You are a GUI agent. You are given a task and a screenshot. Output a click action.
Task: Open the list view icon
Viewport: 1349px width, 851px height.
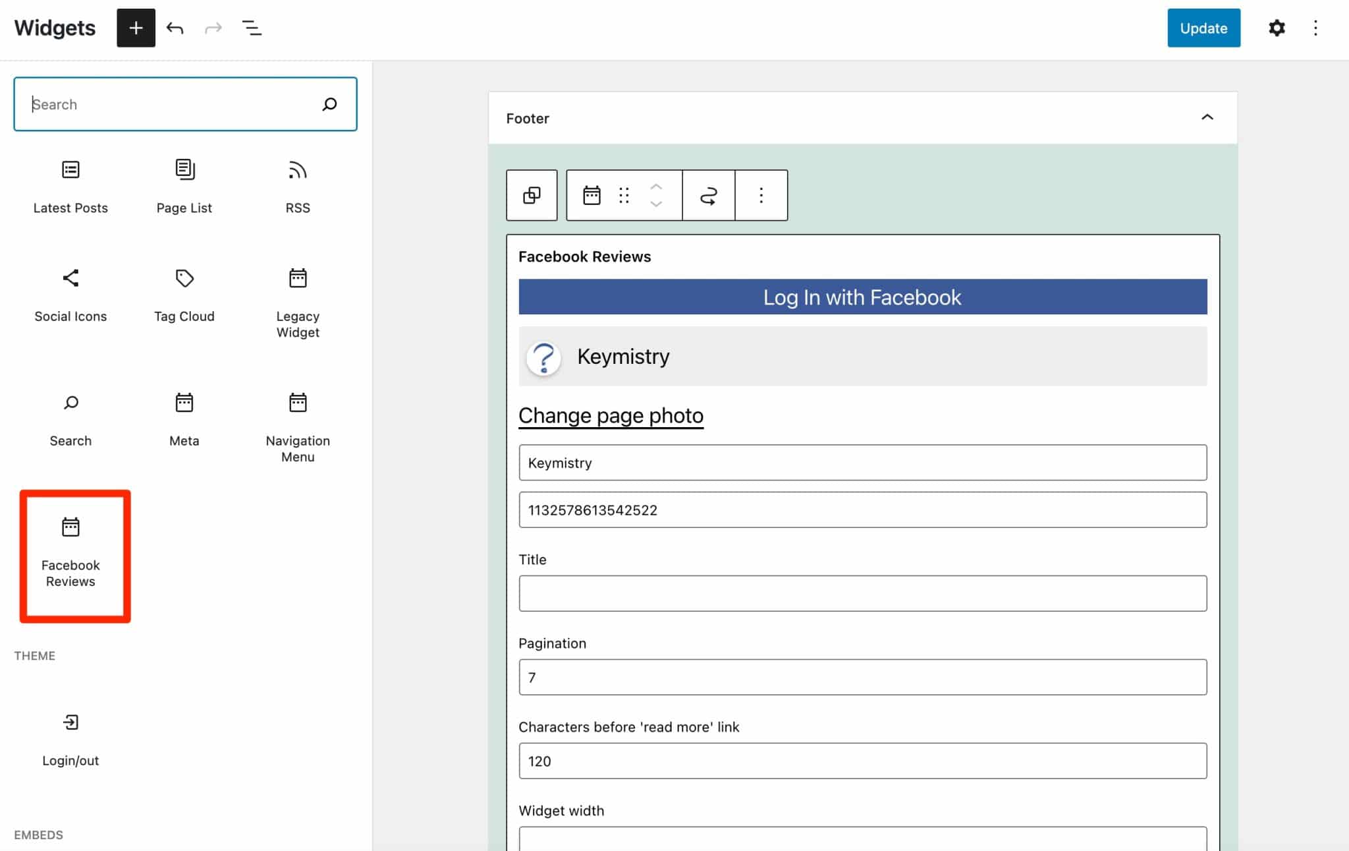252,28
